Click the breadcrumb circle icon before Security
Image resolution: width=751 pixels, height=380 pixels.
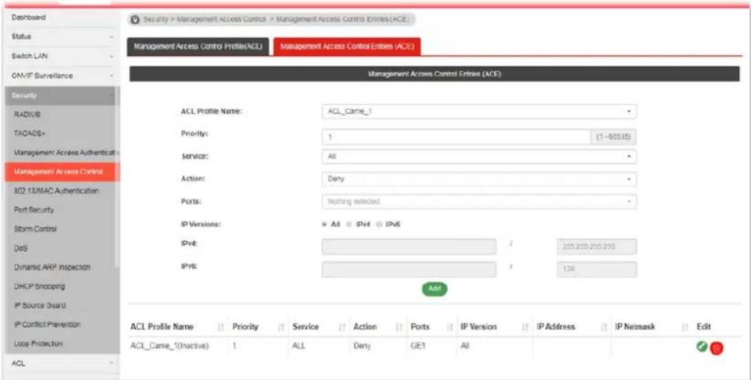pyautogui.click(x=135, y=20)
